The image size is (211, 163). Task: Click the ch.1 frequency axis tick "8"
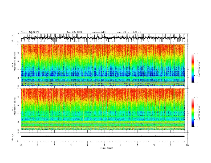click(19, 53)
